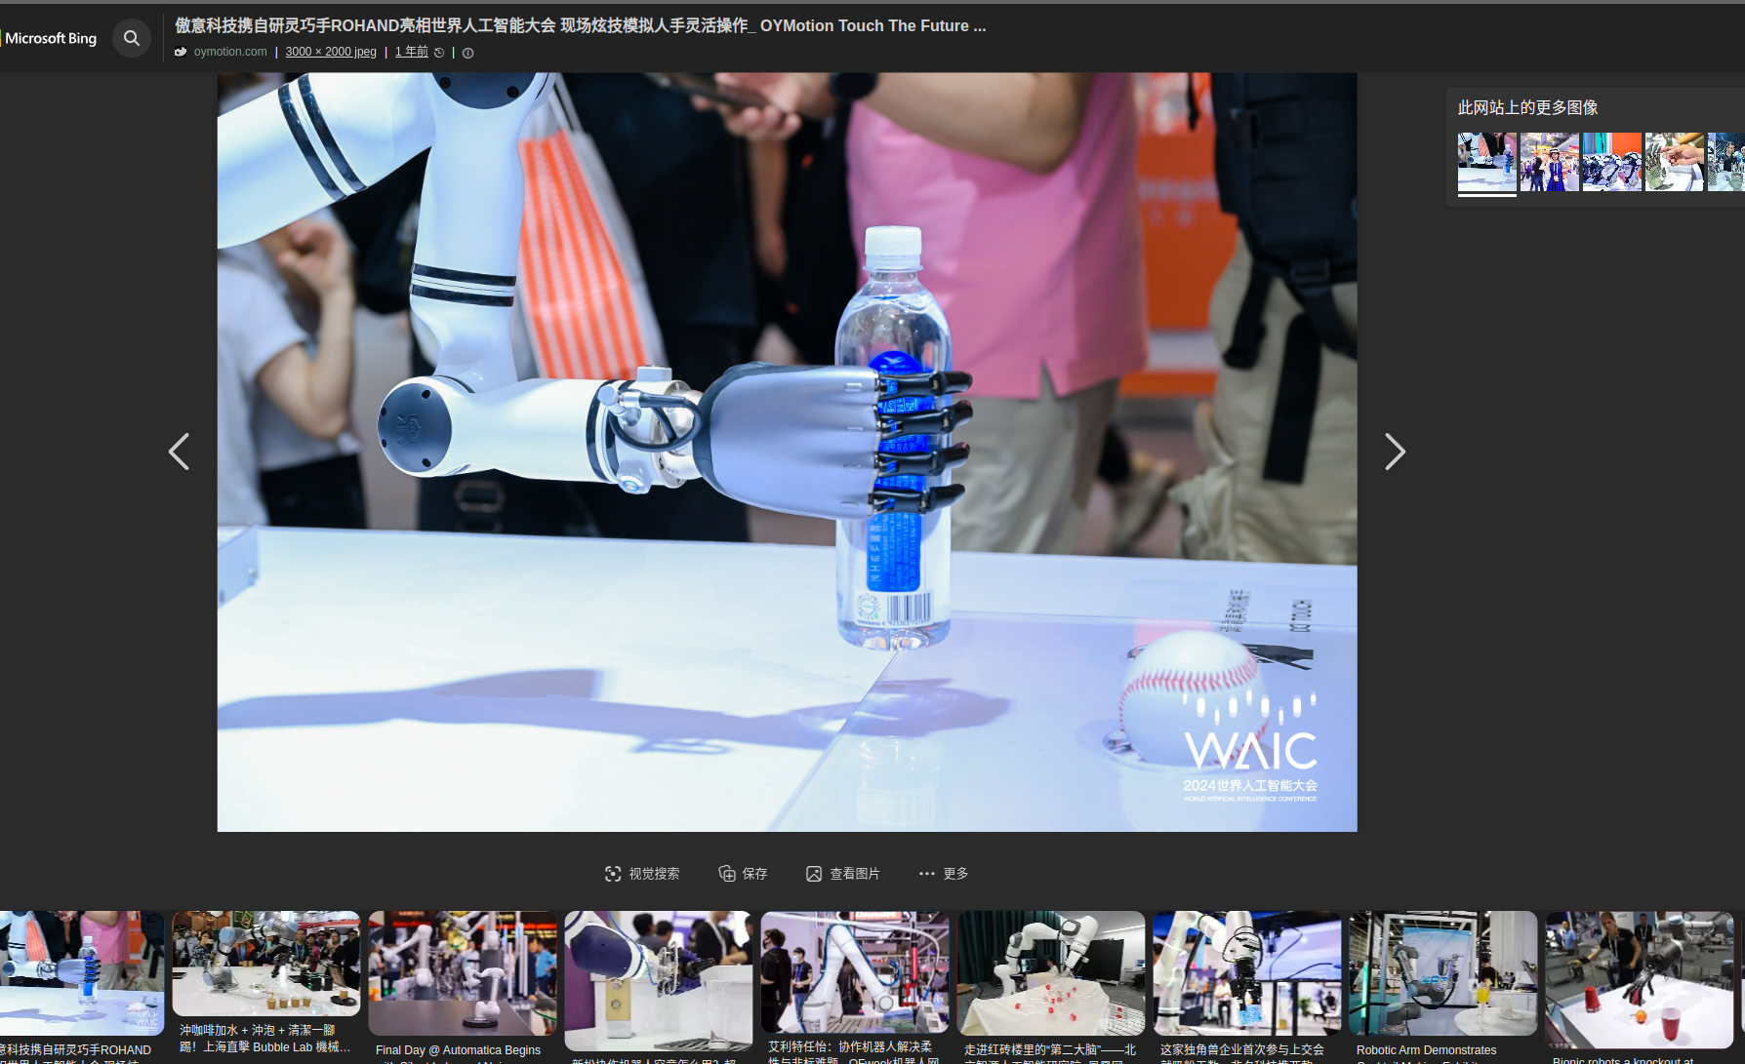Click the '沖咖啡加水 + 沖泡' caption text
This screenshot has height=1064, width=1745.
coord(264,1039)
